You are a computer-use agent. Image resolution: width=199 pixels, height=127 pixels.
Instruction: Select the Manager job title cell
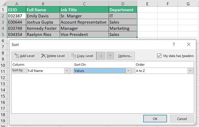[x=84, y=28]
